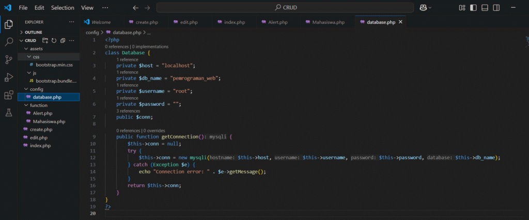Open the Search view in activity bar
Screen dimensions: 529x220
9,42
